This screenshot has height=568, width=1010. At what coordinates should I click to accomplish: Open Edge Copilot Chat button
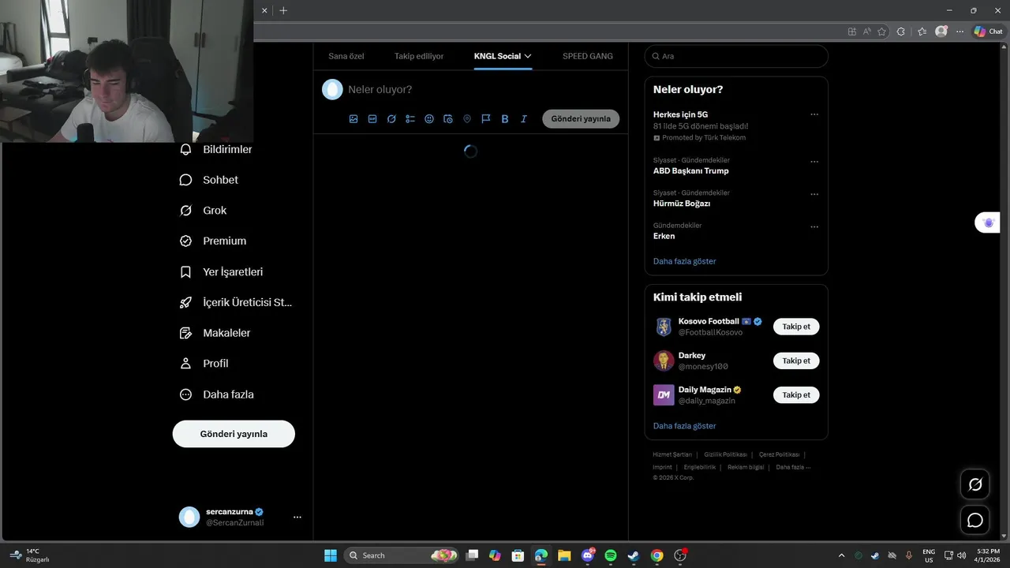point(988,32)
